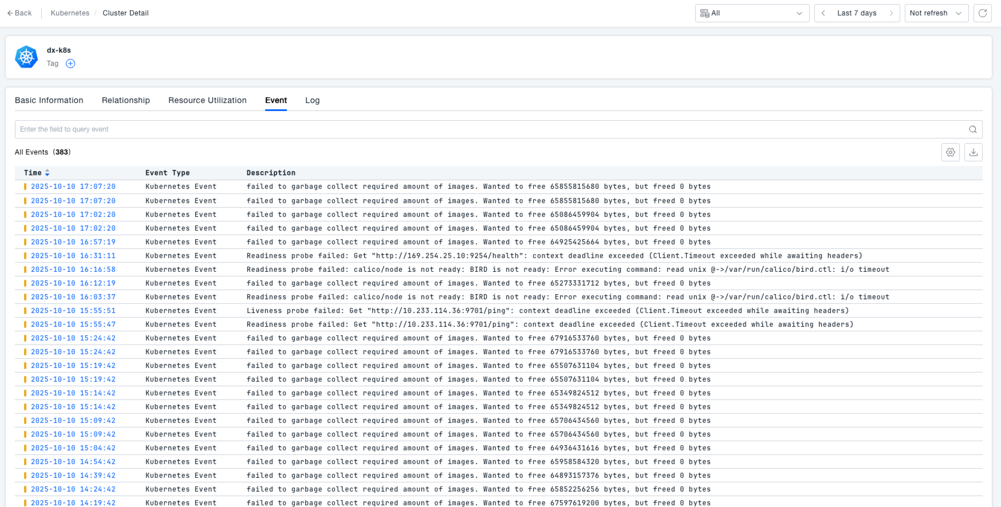Click the dx-k8s Kubernetes logo
The height and width of the screenshot is (507, 1001).
pyautogui.click(x=26, y=57)
